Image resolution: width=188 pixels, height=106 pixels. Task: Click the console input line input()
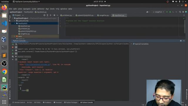pyautogui.click(x=25, y=90)
